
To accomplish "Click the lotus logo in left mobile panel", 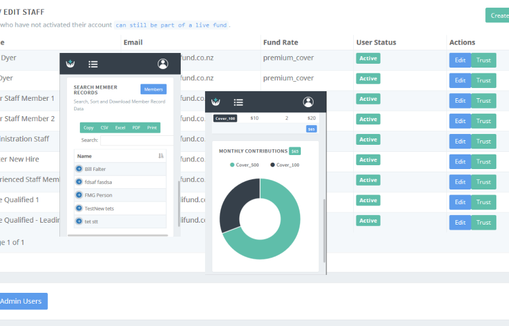I will pyautogui.click(x=71, y=64).
